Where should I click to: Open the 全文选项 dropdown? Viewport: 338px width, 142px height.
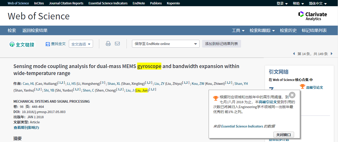(x=81, y=44)
